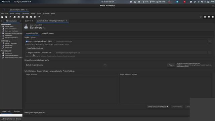Switch to Query 1 tab

pyautogui.click(x=28, y=21)
